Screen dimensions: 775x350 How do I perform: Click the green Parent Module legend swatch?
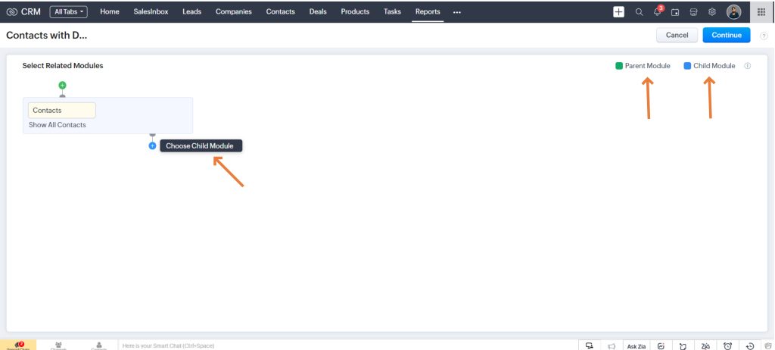(x=619, y=66)
